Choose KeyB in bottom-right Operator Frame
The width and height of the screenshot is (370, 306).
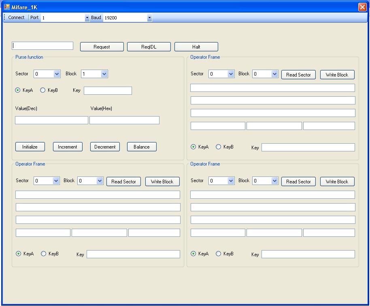tap(219, 254)
